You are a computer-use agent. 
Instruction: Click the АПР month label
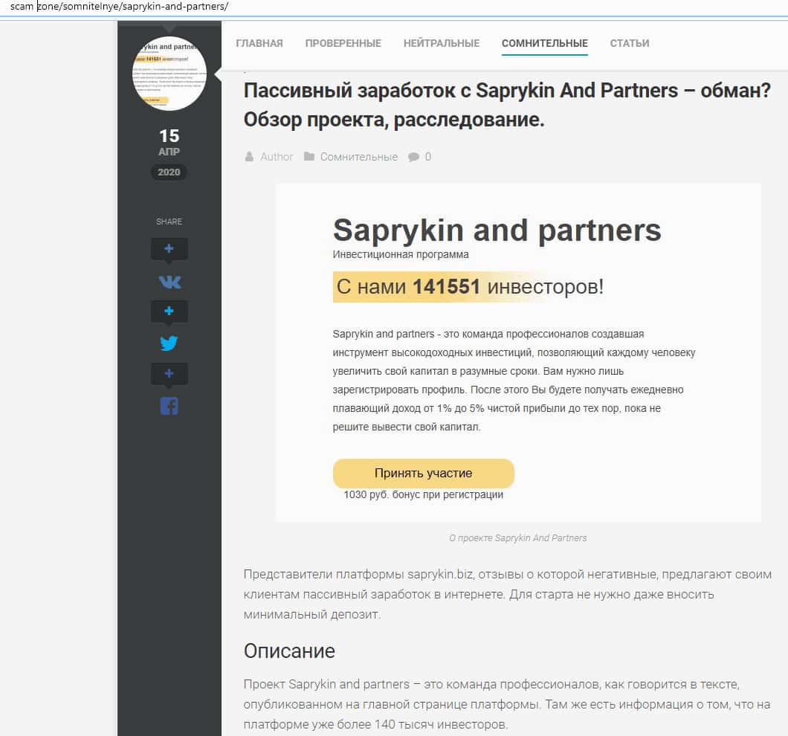click(169, 152)
